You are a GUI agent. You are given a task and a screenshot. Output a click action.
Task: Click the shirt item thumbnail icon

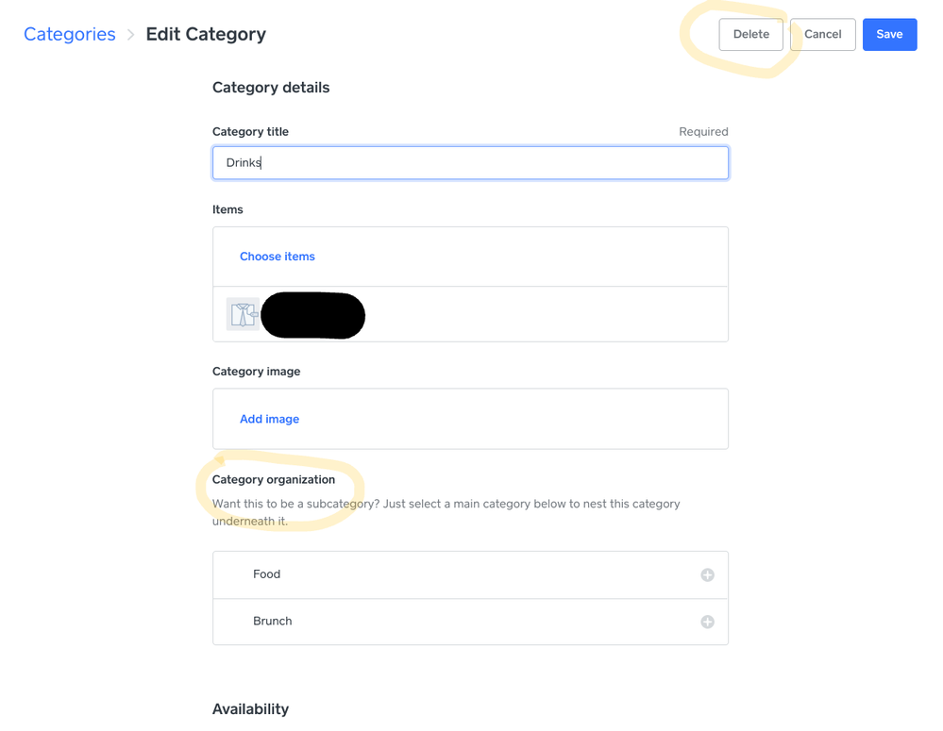point(243,314)
